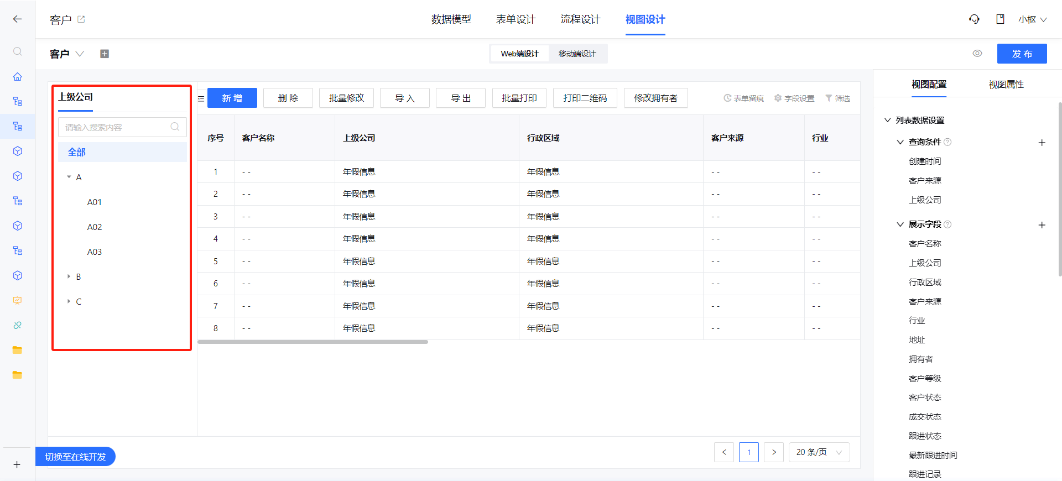This screenshot has height=481, width=1062.
Task: Switch to 视图配置 panel tab
Action: (929, 84)
